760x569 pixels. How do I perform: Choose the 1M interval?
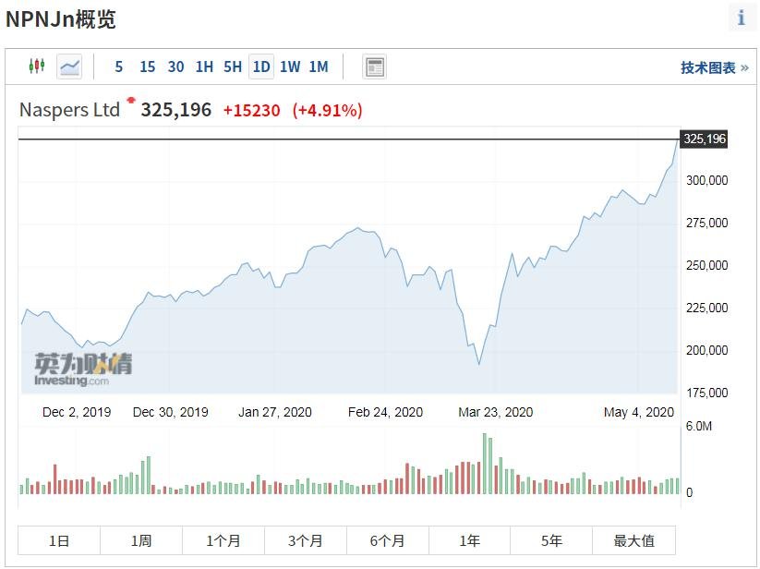[x=319, y=67]
